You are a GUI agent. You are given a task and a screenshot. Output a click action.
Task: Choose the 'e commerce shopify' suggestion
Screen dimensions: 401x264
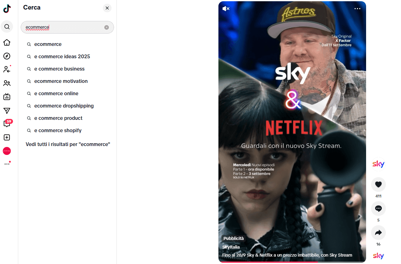point(67,131)
